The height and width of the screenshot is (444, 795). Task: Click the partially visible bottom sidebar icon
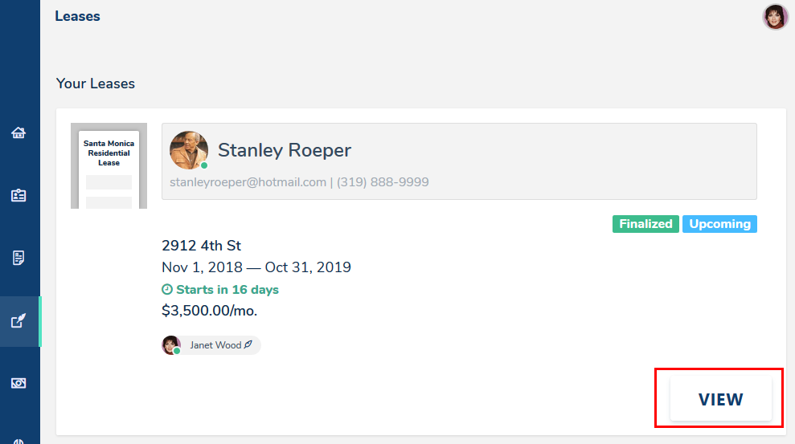point(18,440)
